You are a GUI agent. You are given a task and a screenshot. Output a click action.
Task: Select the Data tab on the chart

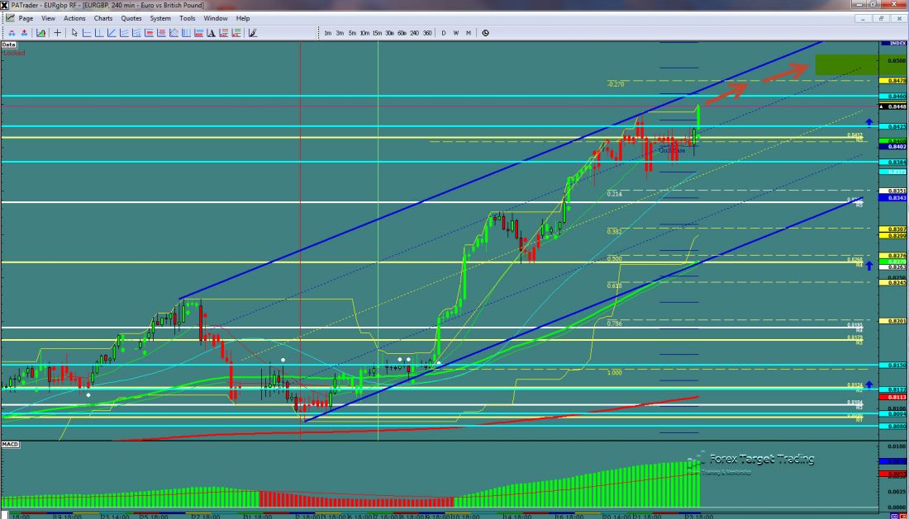pos(7,43)
